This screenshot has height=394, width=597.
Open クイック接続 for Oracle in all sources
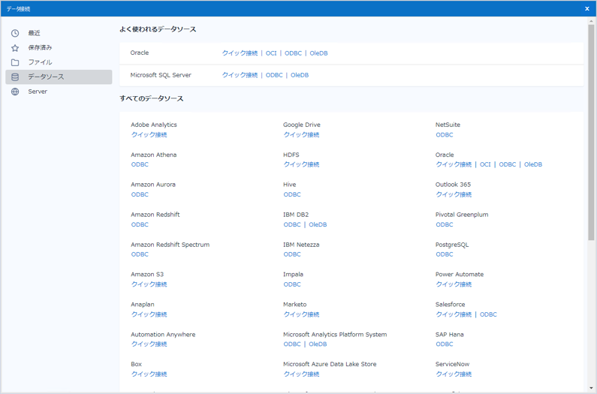click(x=454, y=164)
